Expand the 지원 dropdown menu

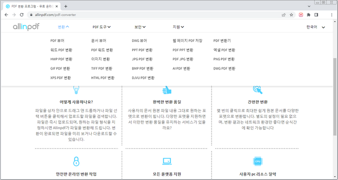click(178, 27)
